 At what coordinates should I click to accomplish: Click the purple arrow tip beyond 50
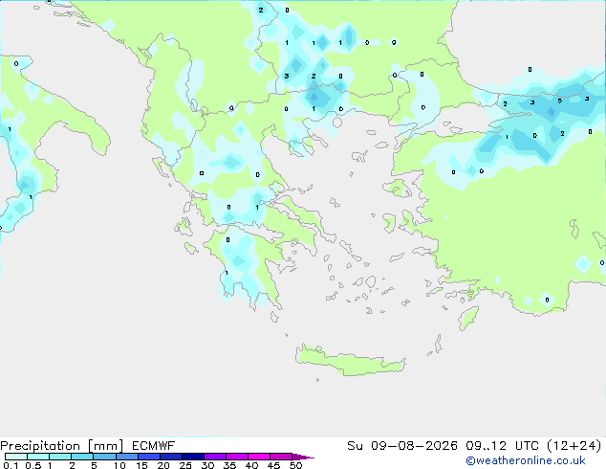[x=303, y=458]
